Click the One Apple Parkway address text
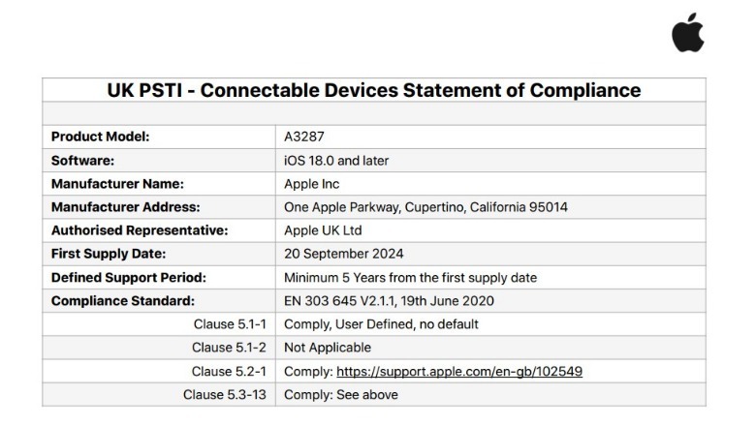756x427 pixels. [425, 207]
